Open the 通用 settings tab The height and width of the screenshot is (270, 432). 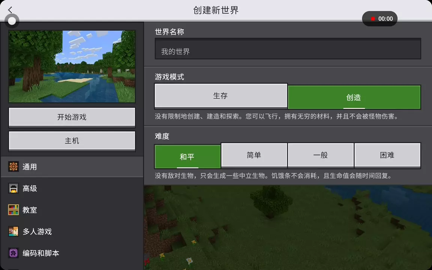click(72, 166)
